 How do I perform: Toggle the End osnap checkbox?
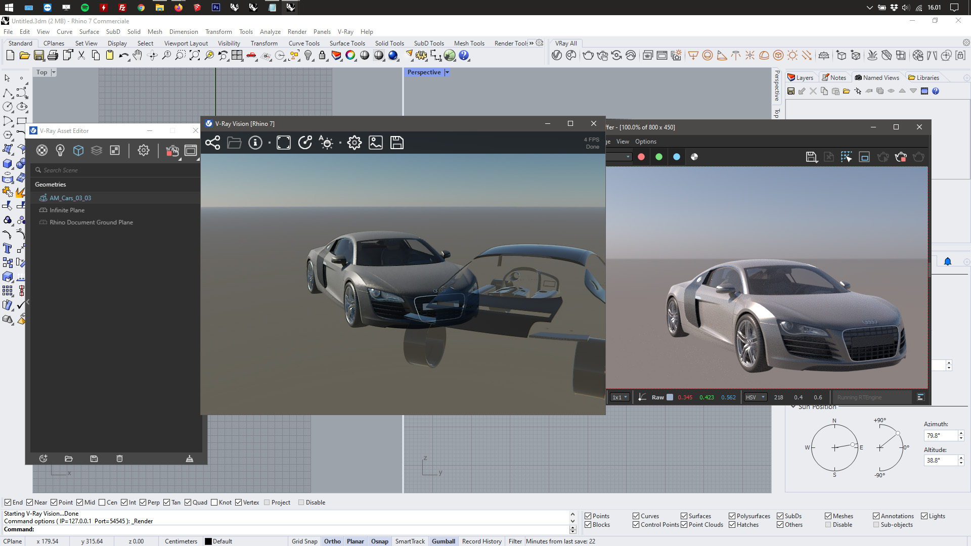pyautogui.click(x=8, y=503)
